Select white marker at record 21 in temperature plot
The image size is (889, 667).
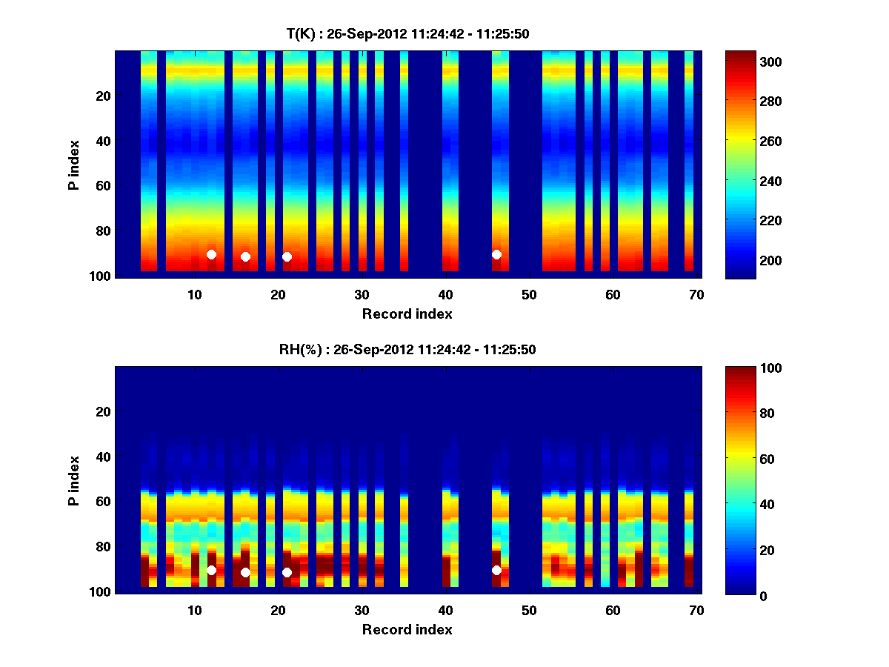[x=287, y=256]
